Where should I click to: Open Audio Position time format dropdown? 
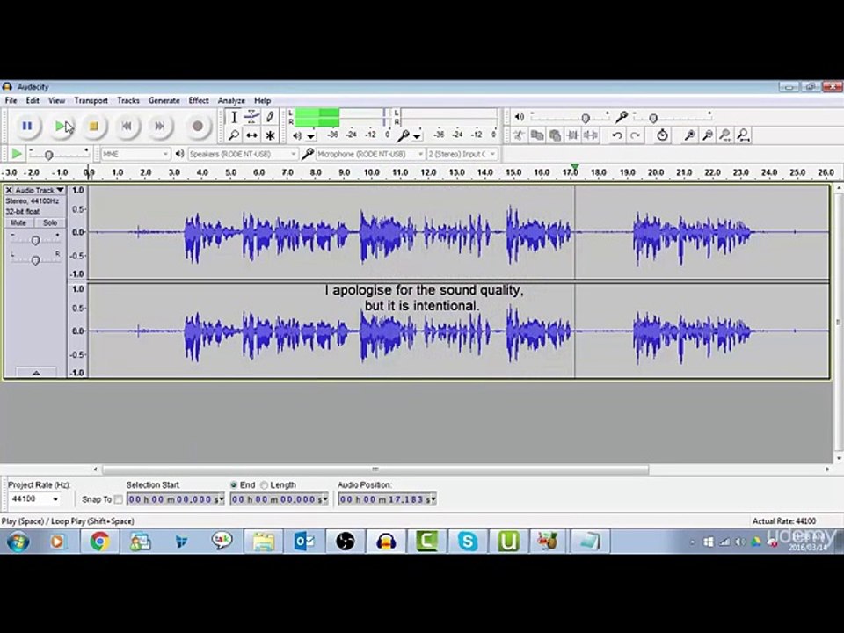(x=433, y=499)
